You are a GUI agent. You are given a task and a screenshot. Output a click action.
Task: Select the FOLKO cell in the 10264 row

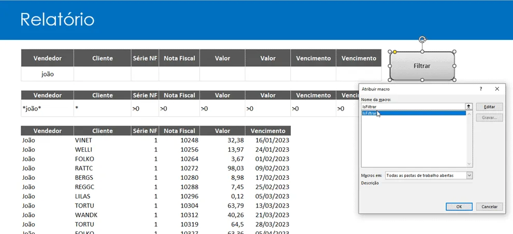[103, 159]
